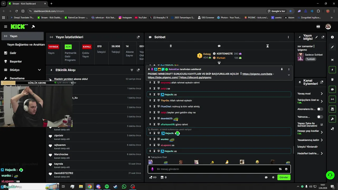Viewport: 338px width, 190px height.
Task: Toggle channel actions panel in right sidebar
Action: [332, 109]
